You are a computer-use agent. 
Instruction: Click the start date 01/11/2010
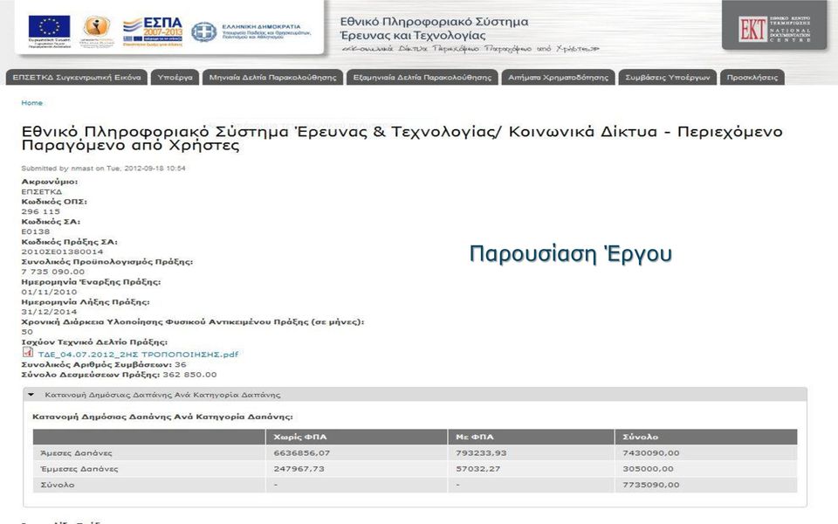point(49,292)
